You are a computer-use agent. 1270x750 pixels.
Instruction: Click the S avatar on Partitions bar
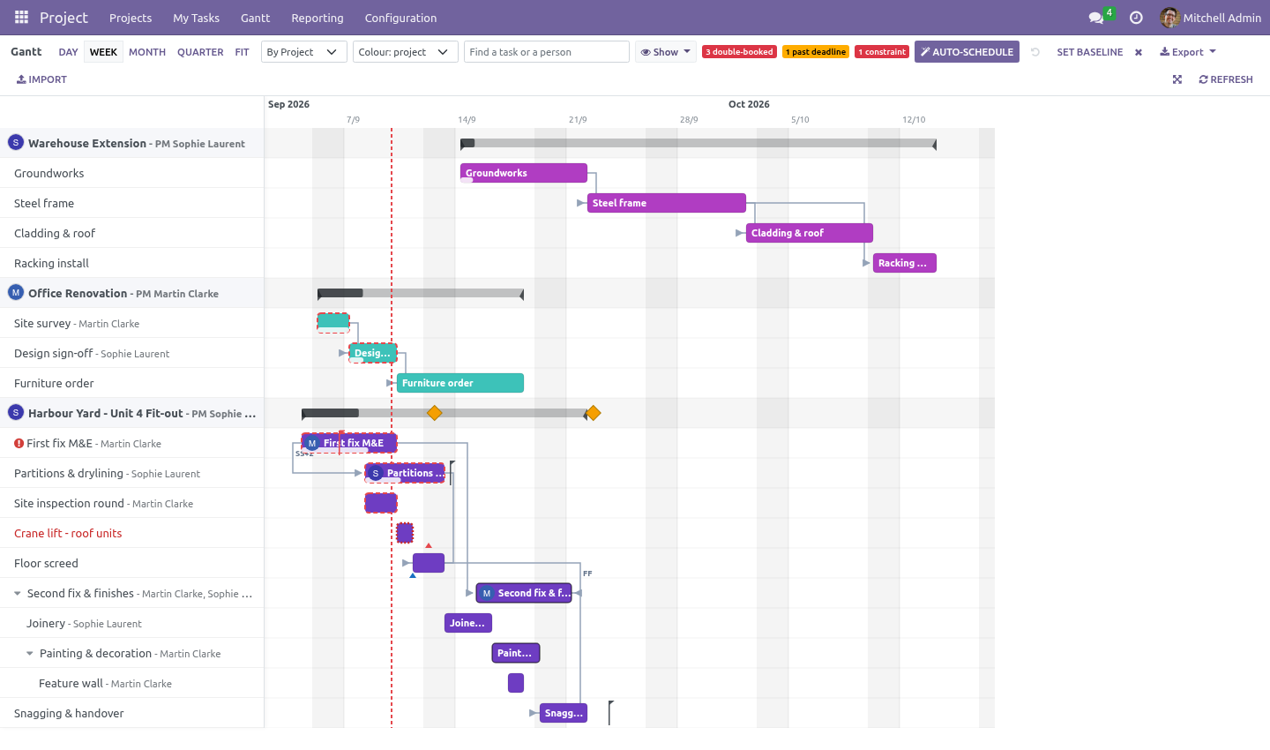pyautogui.click(x=376, y=473)
